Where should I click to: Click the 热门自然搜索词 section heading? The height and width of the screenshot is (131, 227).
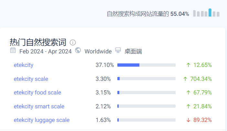pyautogui.click(x=38, y=42)
